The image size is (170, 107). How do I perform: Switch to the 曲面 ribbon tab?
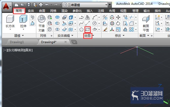(x=42, y=11)
